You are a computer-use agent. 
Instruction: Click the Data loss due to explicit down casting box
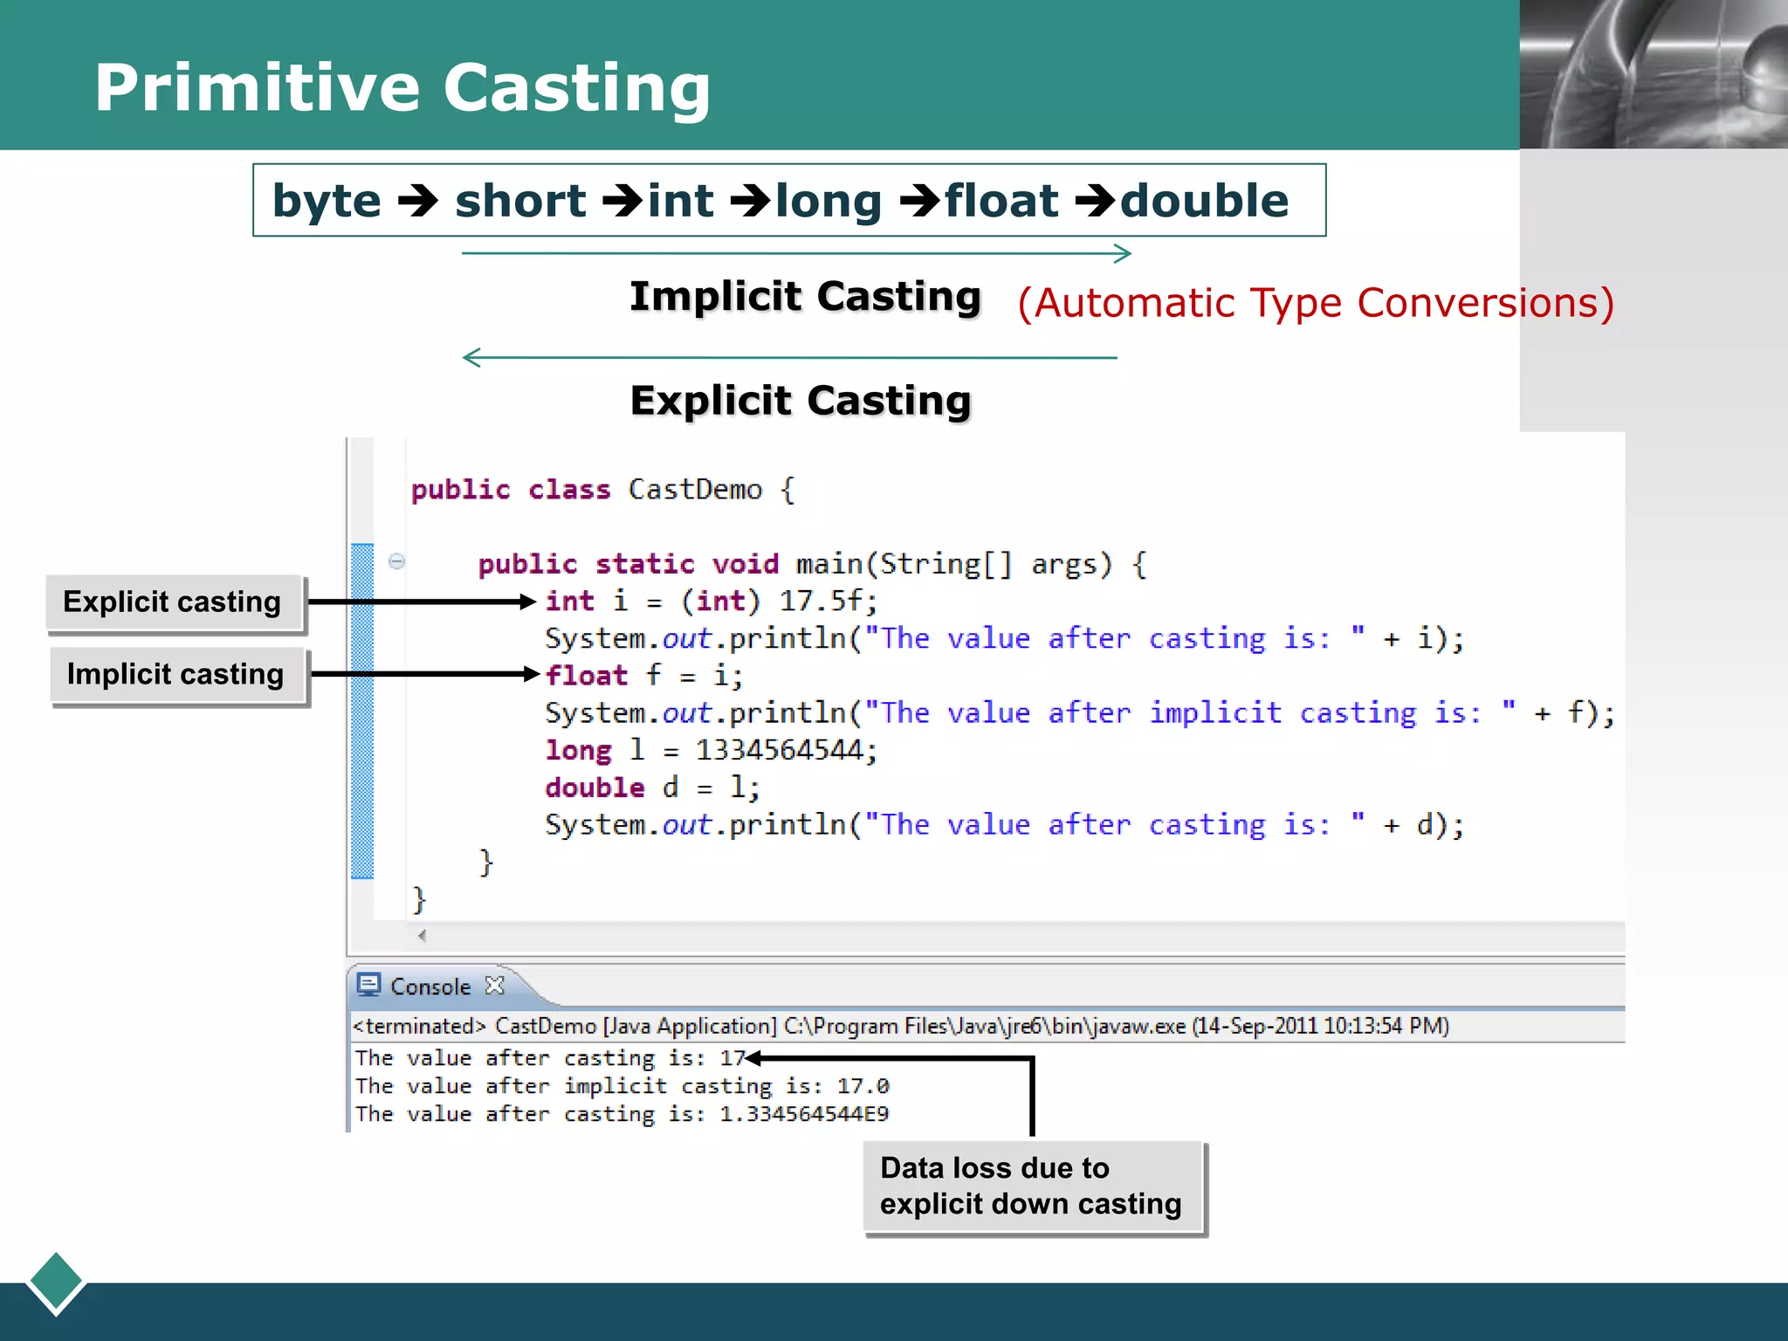click(x=1032, y=1186)
